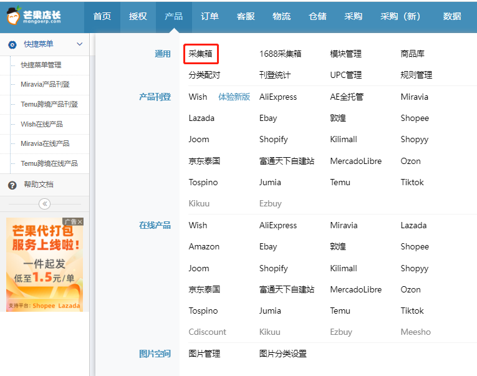
Task: Open the 授权 top menu
Action: 138,16
